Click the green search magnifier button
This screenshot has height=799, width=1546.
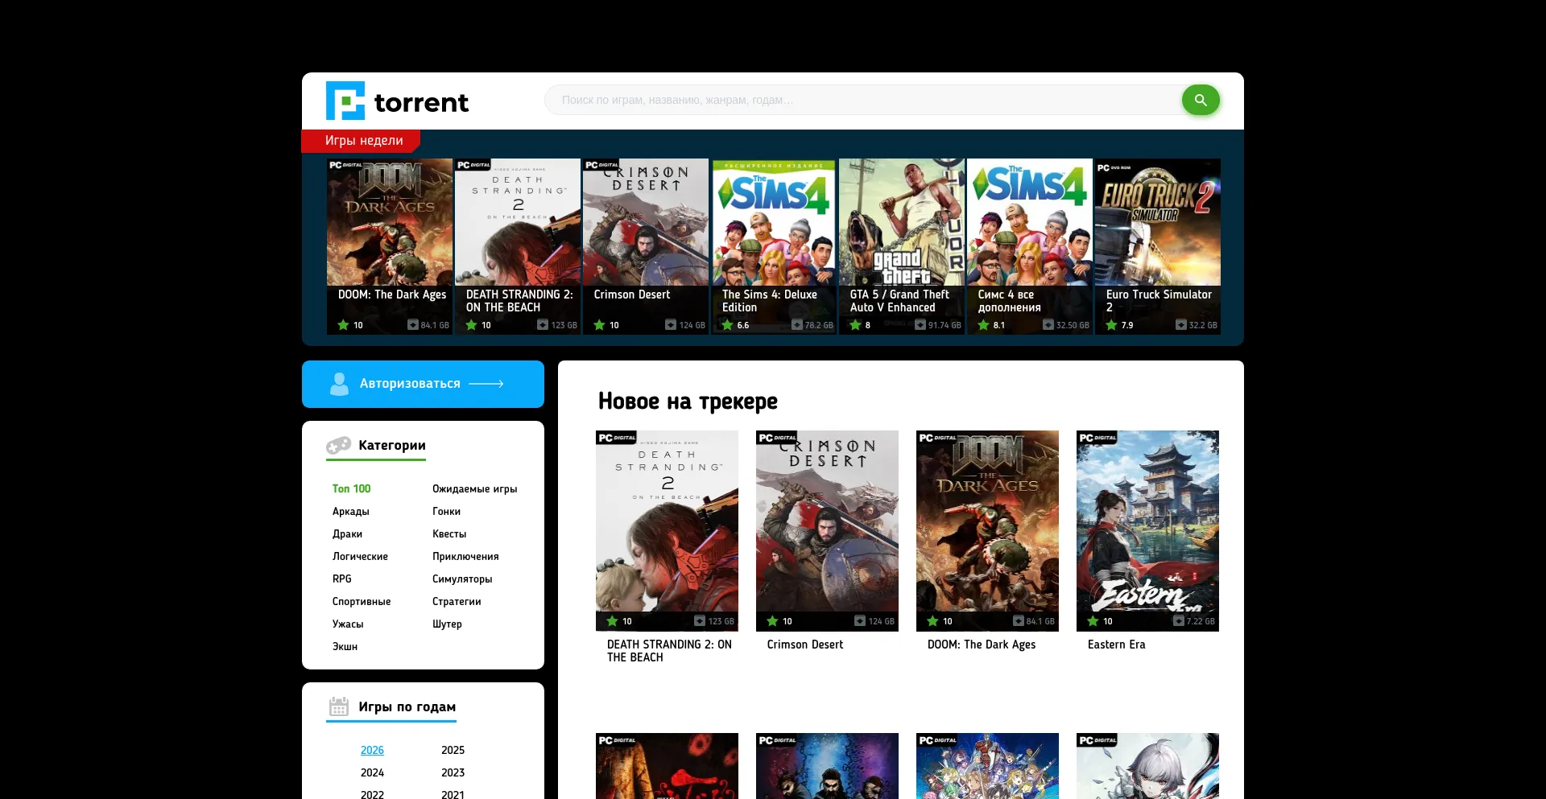pos(1201,100)
